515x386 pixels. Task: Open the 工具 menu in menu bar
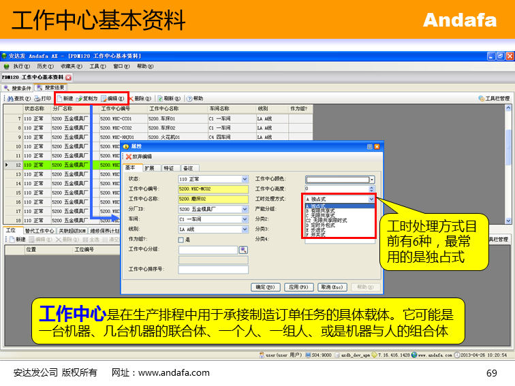click(97, 67)
